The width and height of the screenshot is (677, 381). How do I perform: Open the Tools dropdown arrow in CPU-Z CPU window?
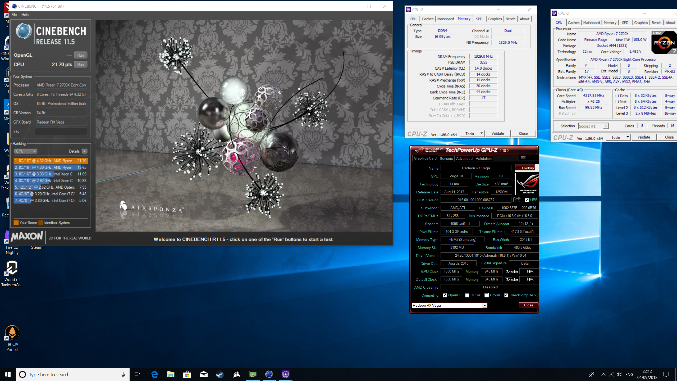click(628, 137)
